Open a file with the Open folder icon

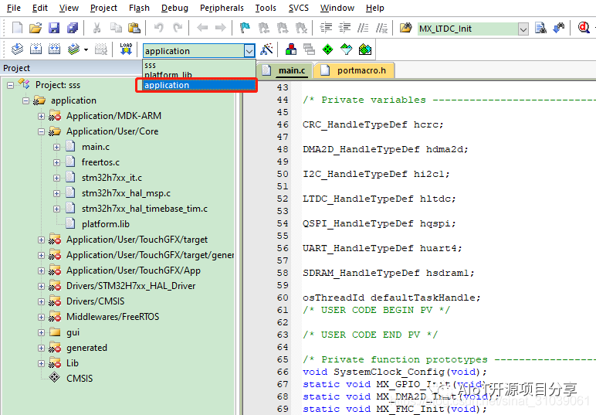36,28
